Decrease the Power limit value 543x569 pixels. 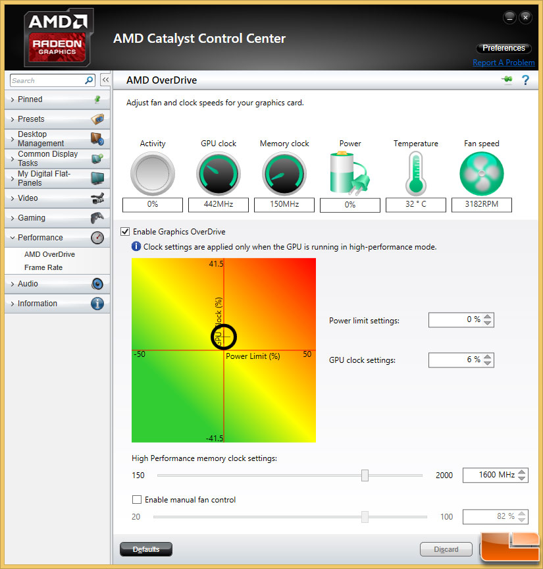488,323
